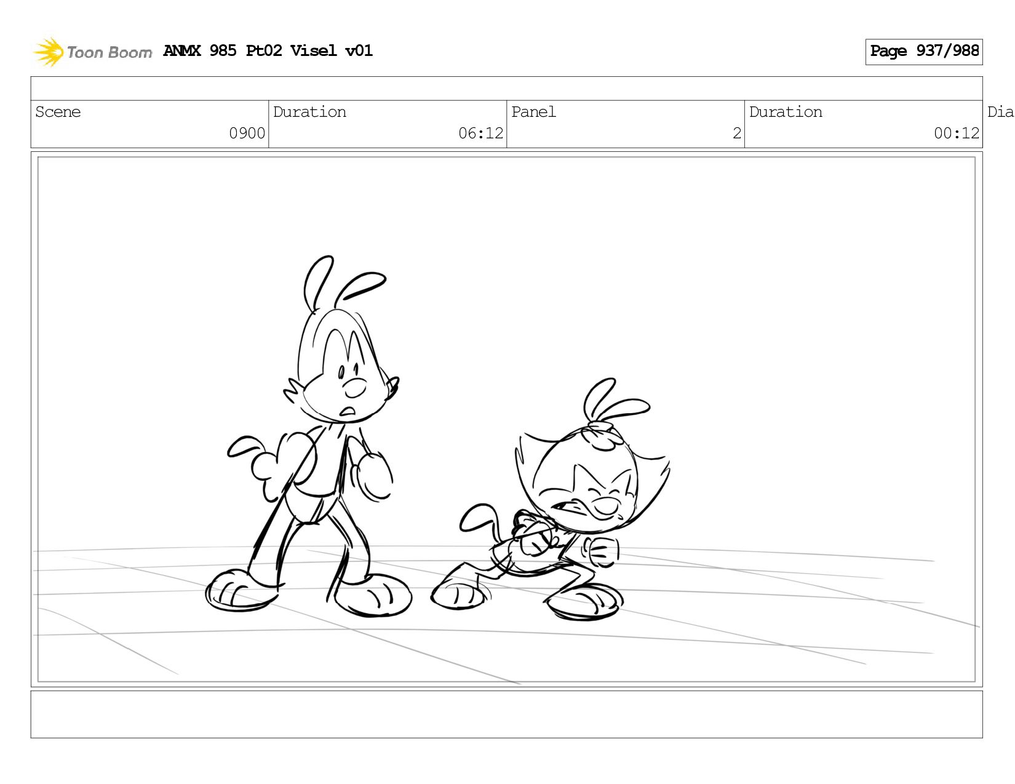This screenshot has height=784, width=1015.
Task: Click the cut-off 'Dia' column header
Action: coord(1000,112)
